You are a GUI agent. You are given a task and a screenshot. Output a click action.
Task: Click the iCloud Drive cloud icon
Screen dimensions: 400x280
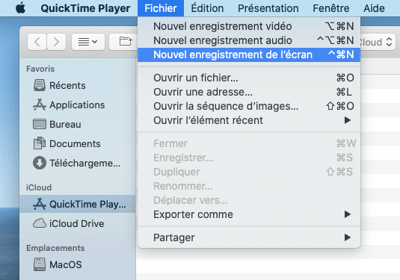pyautogui.click(x=40, y=223)
